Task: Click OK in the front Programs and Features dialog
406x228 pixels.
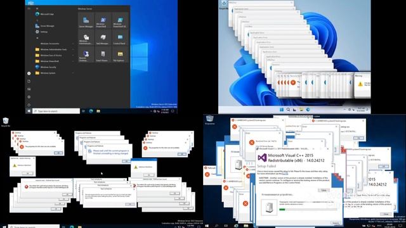Action: (x=126, y=161)
